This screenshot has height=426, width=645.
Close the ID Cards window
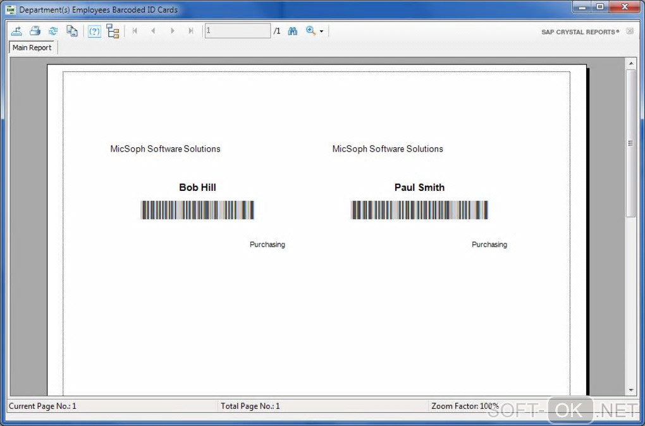(625, 6)
